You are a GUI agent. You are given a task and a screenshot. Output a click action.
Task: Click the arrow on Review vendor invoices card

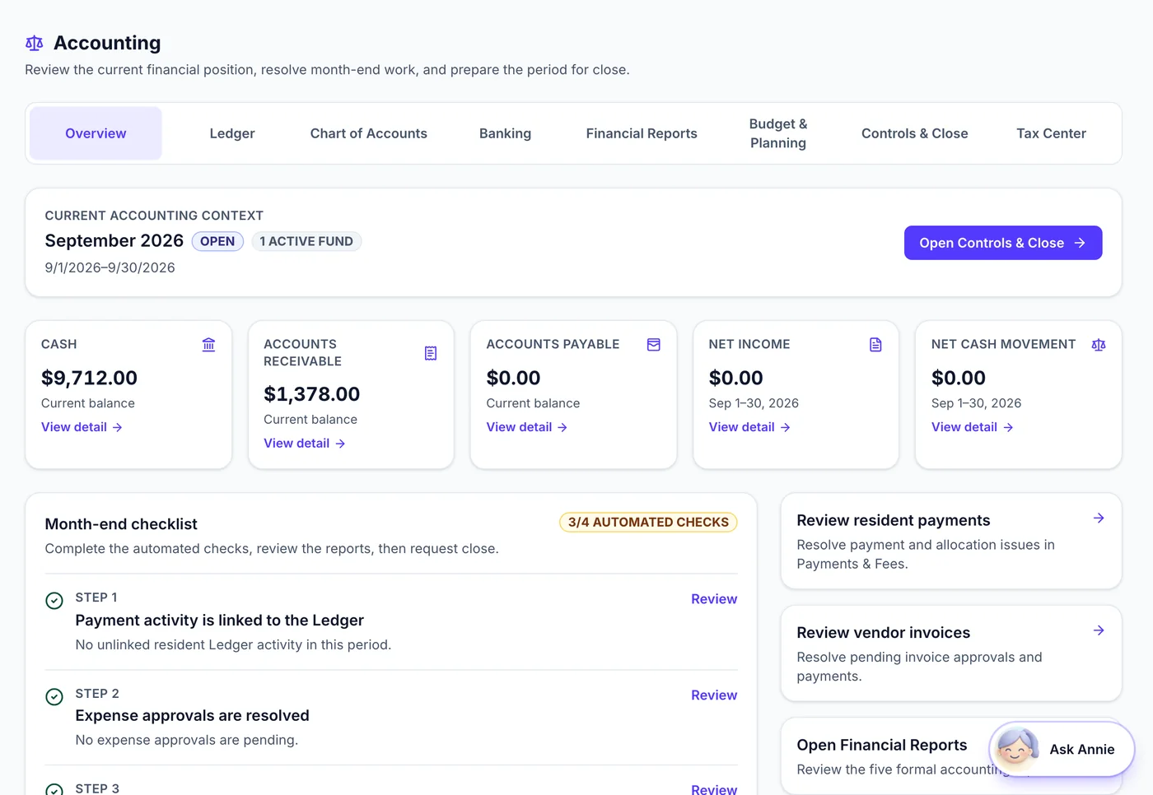pyautogui.click(x=1099, y=630)
